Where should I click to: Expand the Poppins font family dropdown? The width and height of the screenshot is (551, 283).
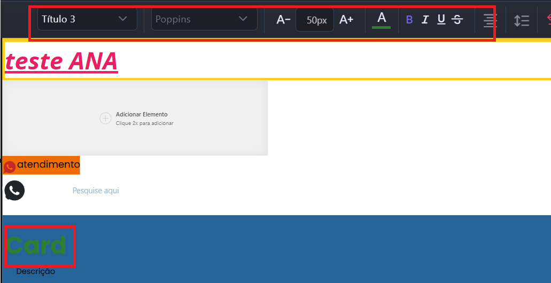pos(204,19)
